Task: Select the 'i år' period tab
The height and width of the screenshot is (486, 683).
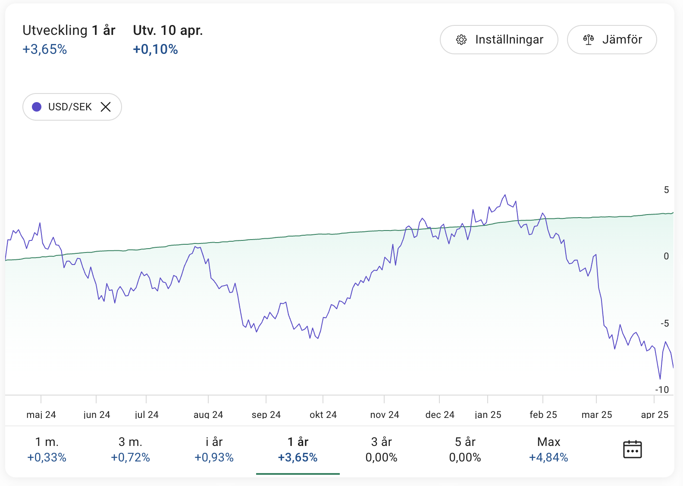Action: tap(214, 449)
